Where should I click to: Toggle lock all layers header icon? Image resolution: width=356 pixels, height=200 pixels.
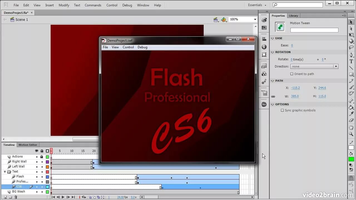[x=42, y=151]
